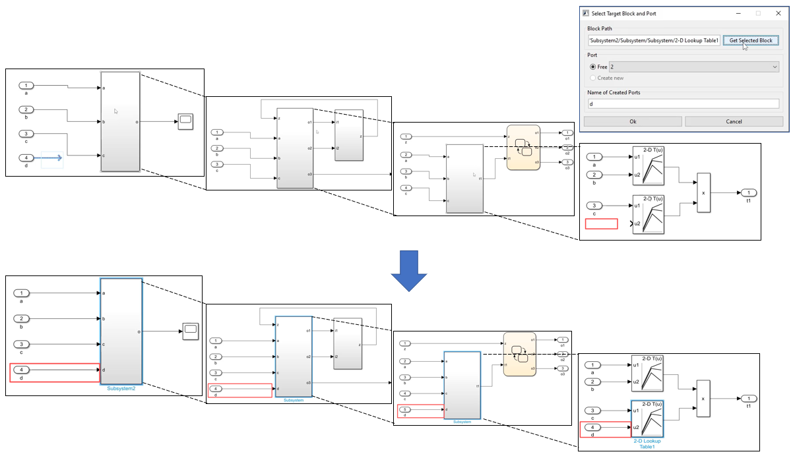Select the Free port radio button
Viewport: 793px width, 460px height.
pos(592,67)
